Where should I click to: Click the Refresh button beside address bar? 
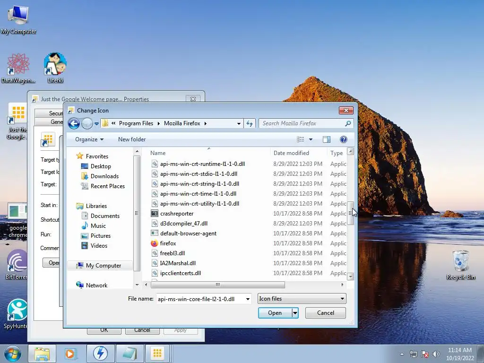tap(250, 123)
